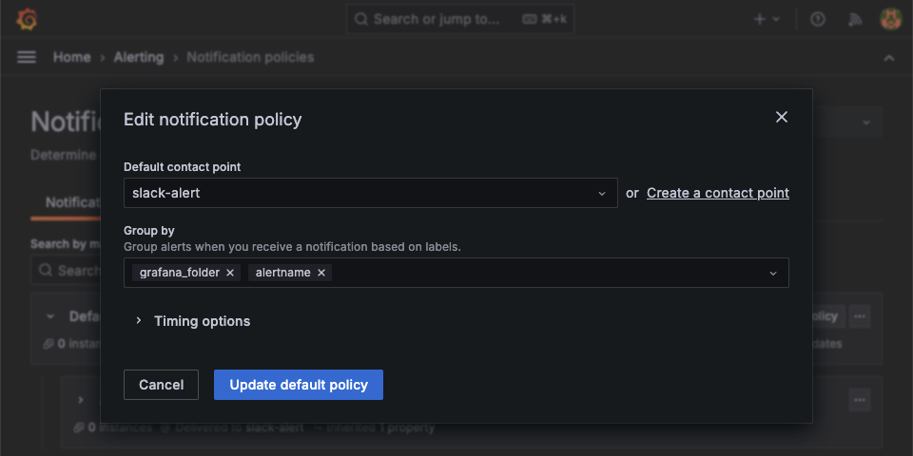The height and width of the screenshot is (456, 913).
Task: Click Update default policy button
Action: tap(298, 385)
